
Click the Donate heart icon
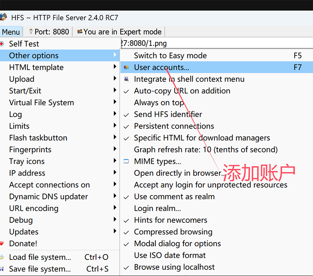tap(2, 244)
